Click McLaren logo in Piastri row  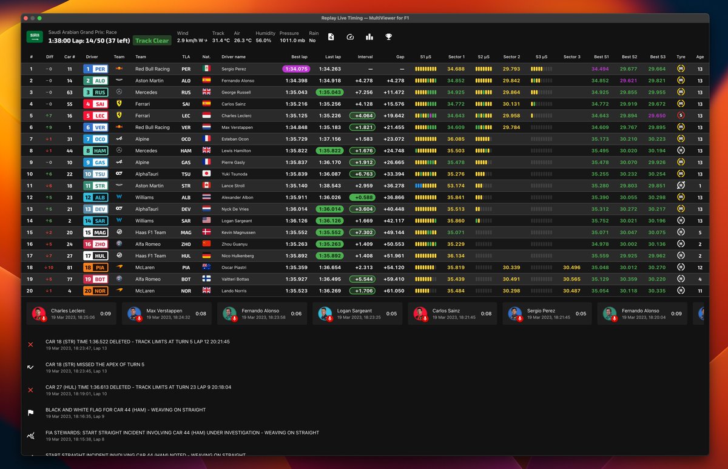tap(119, 268)
